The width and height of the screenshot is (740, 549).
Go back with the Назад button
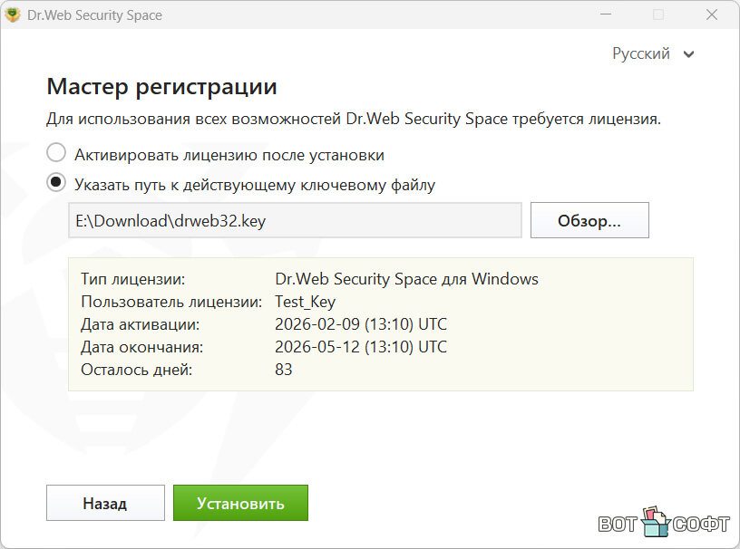pyautogui.click(x=105, y=503)
